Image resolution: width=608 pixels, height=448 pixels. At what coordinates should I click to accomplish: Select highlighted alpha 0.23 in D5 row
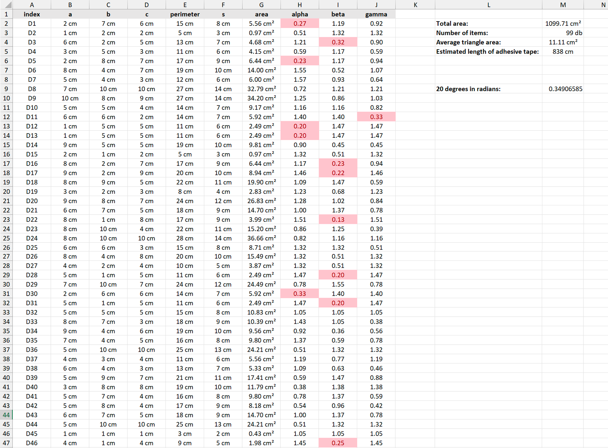pyautogui.click(x=300, y=61)
